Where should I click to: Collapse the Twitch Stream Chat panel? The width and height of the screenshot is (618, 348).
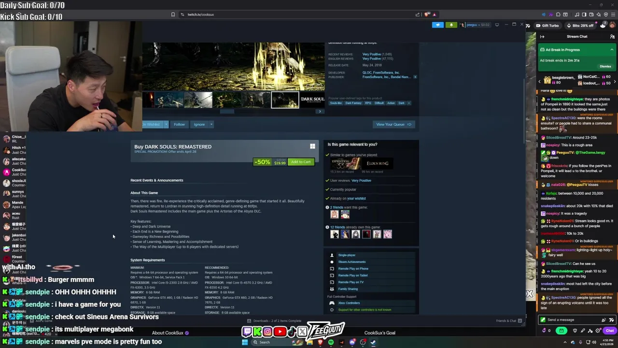pos(542,37)
